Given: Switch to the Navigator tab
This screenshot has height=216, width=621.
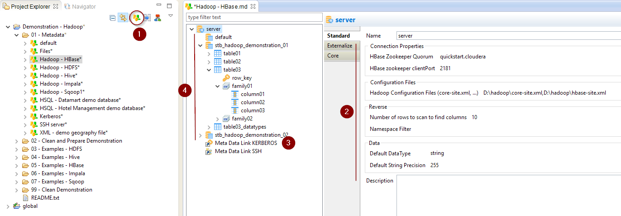Looking at the screenshot, I should (80, 6).
